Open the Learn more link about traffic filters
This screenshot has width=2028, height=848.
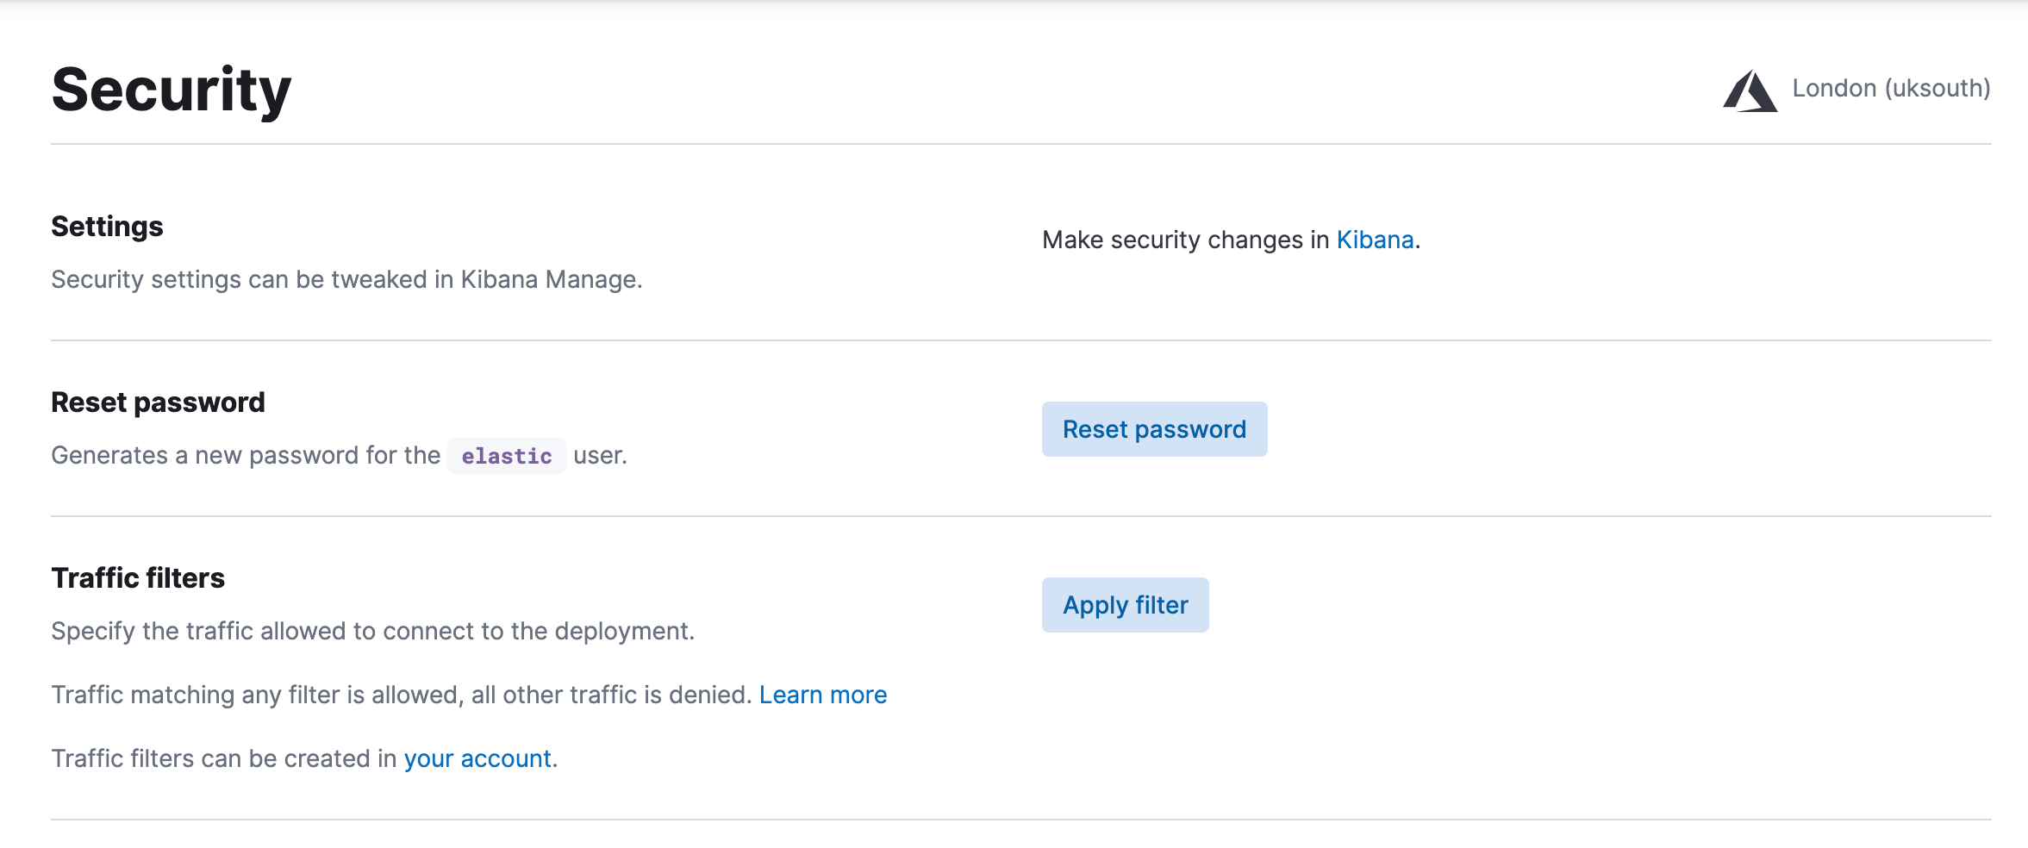(x=823, y=695)
